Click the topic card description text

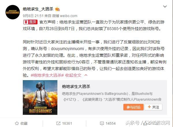tap(112, 97)
